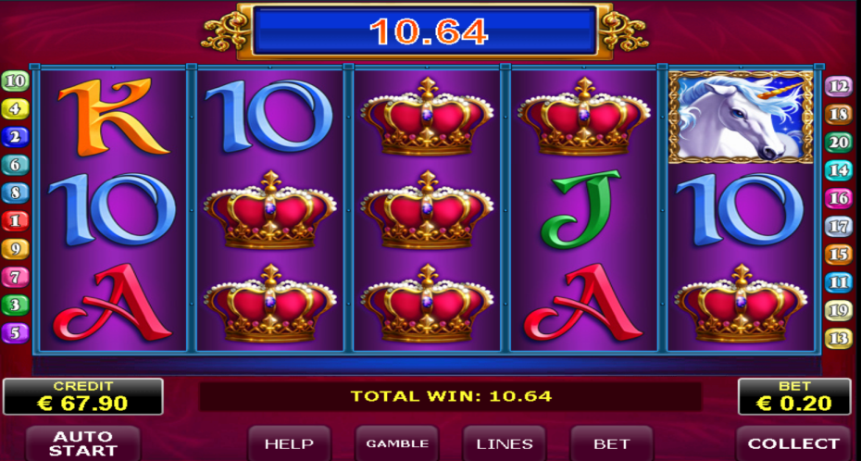Screen dimensions: 861x461
Task: Click the Bet amount display
Action: click(x=794, y=396)
